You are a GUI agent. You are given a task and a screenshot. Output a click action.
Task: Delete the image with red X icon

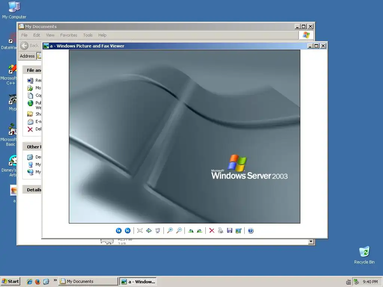[x=212, y=231]
